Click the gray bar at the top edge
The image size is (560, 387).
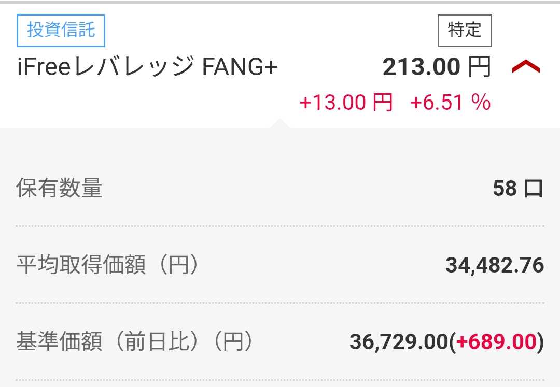(x=280, y=2)
